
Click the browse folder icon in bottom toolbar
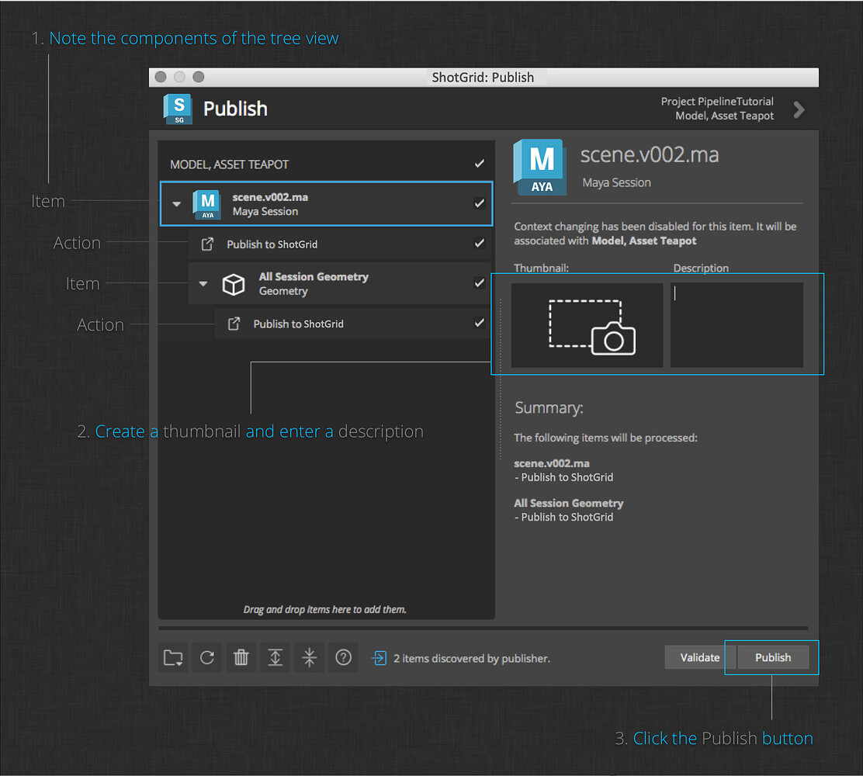(173, 658)
